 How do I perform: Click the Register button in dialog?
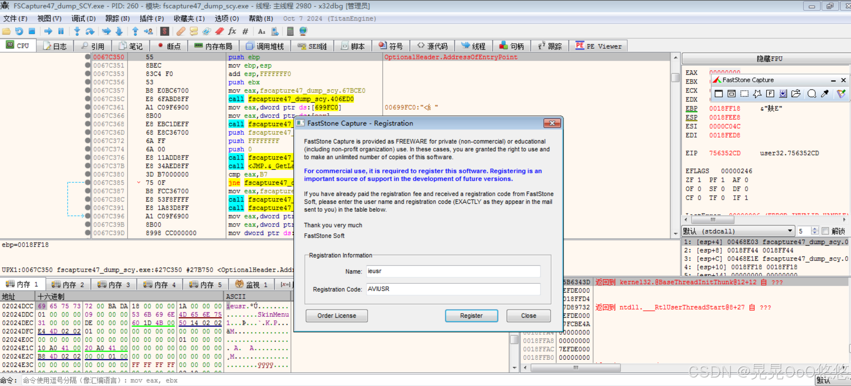coord(471,315)
